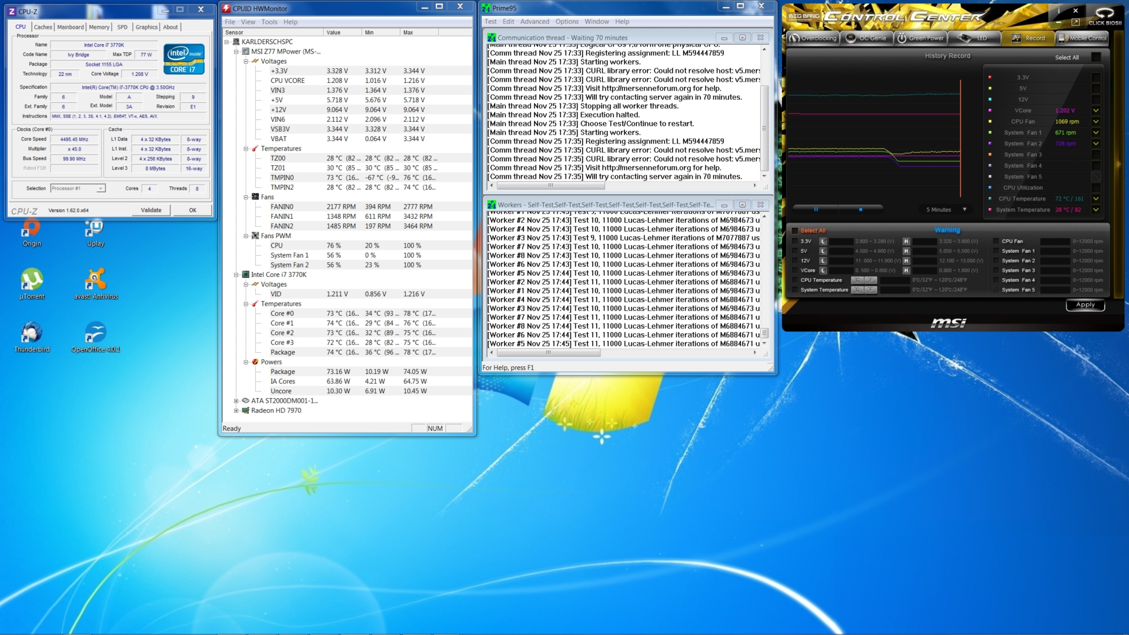Click the CPU Fan warning rpm input field
Screen dimensions: 1129x635
[1055, 241]
